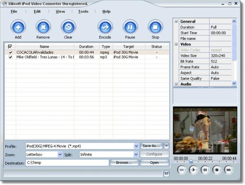Start conversion with the Encode icon
The image size is (245, 185).
[105, 27]
